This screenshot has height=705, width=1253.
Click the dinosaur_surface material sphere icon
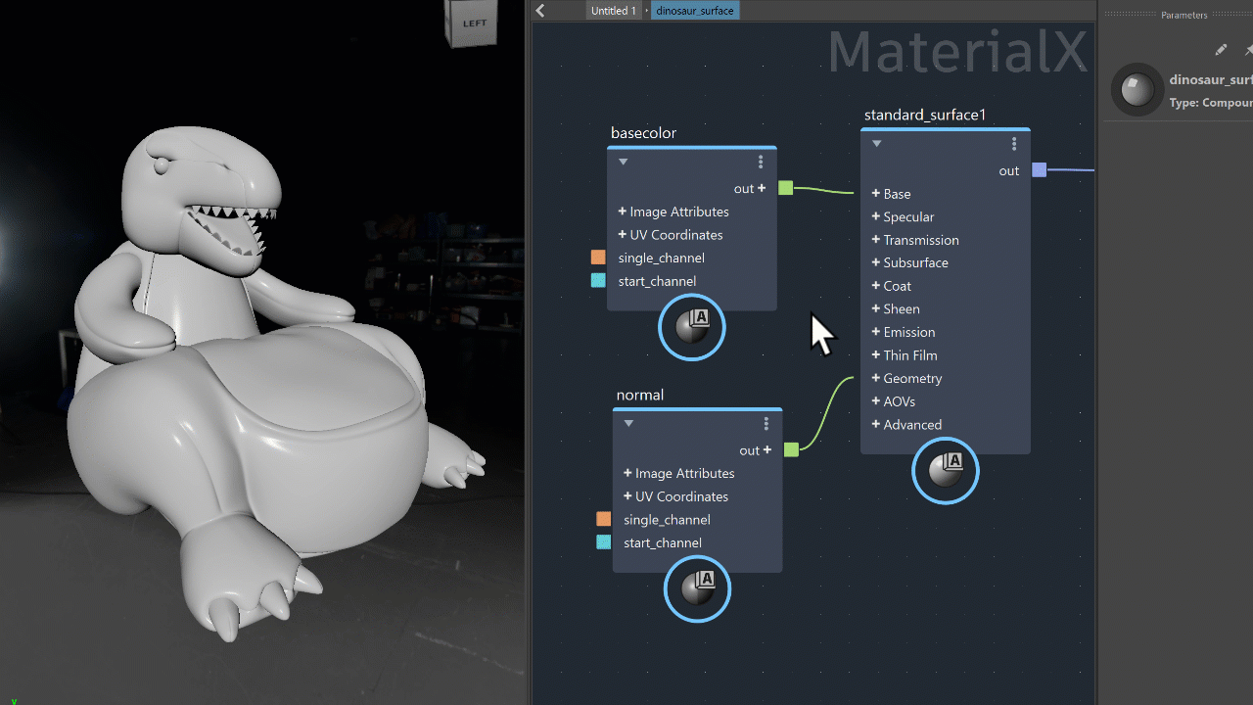pos(1137,90)
